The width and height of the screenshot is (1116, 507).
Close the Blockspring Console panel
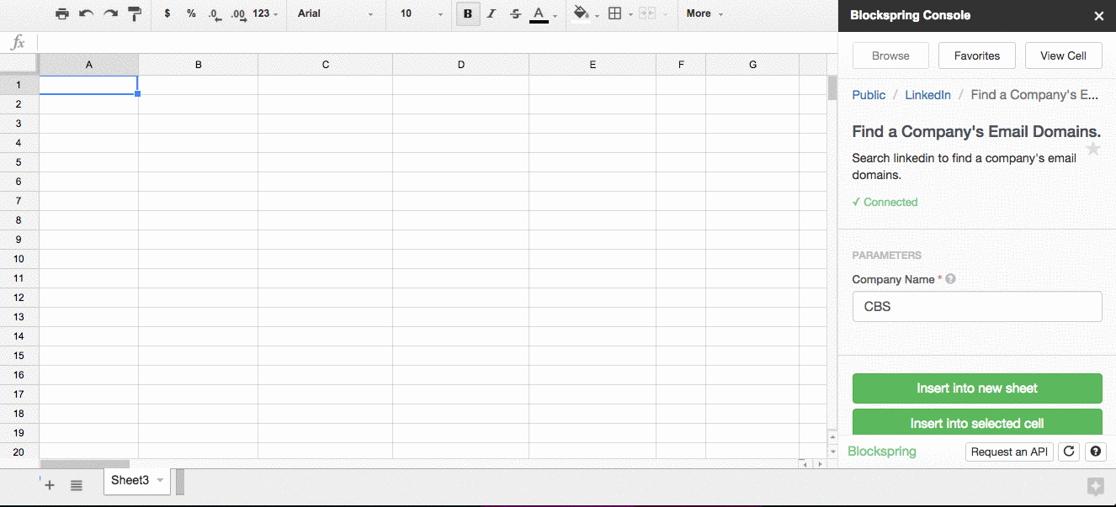point(1098,16)
